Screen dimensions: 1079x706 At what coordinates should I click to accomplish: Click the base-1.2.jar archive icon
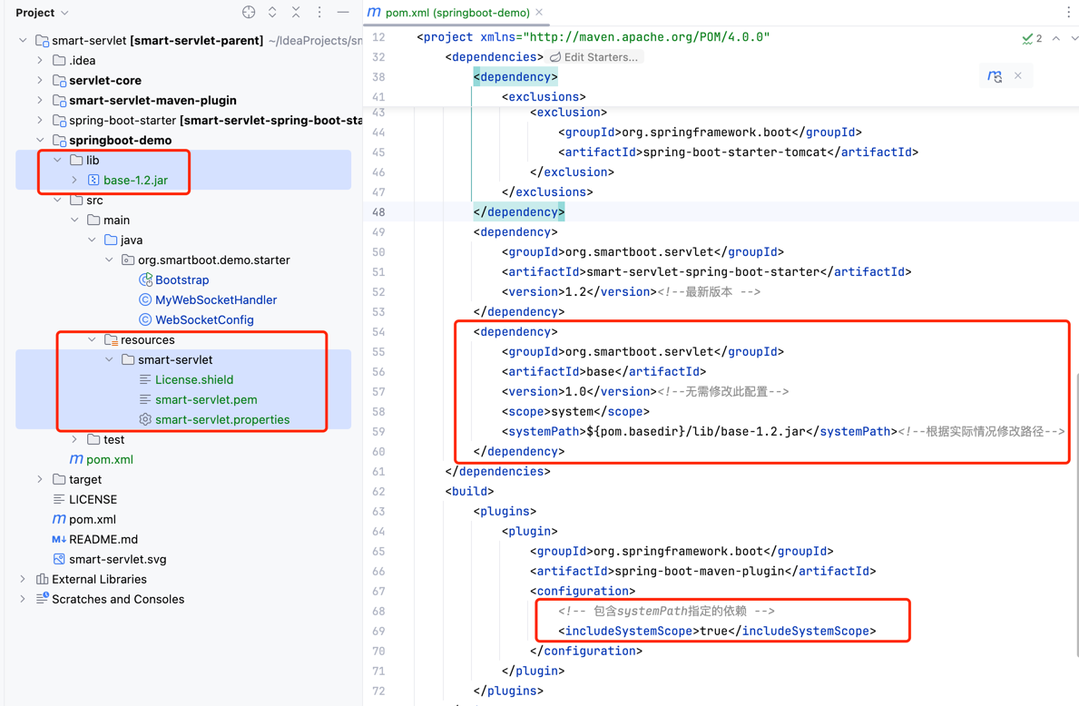[93, 181]
